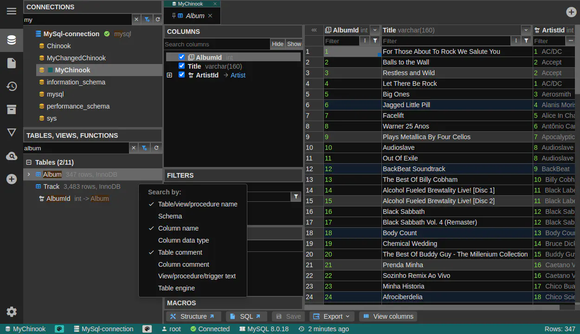Click the palette icon after MySql-connection

(x=147, y=329)
